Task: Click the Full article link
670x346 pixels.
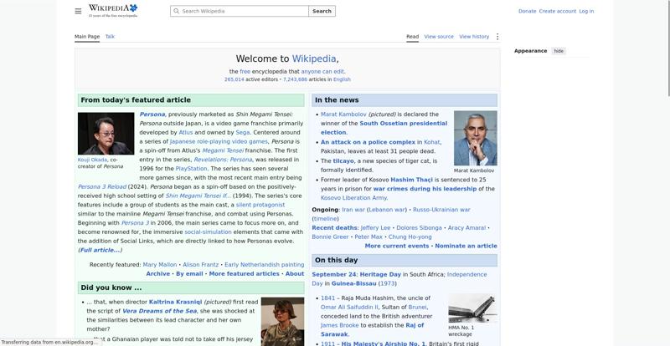Action: point(100,250)
